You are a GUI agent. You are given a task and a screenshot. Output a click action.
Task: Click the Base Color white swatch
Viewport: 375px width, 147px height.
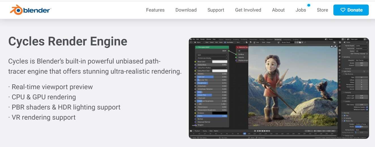[220, 61]
